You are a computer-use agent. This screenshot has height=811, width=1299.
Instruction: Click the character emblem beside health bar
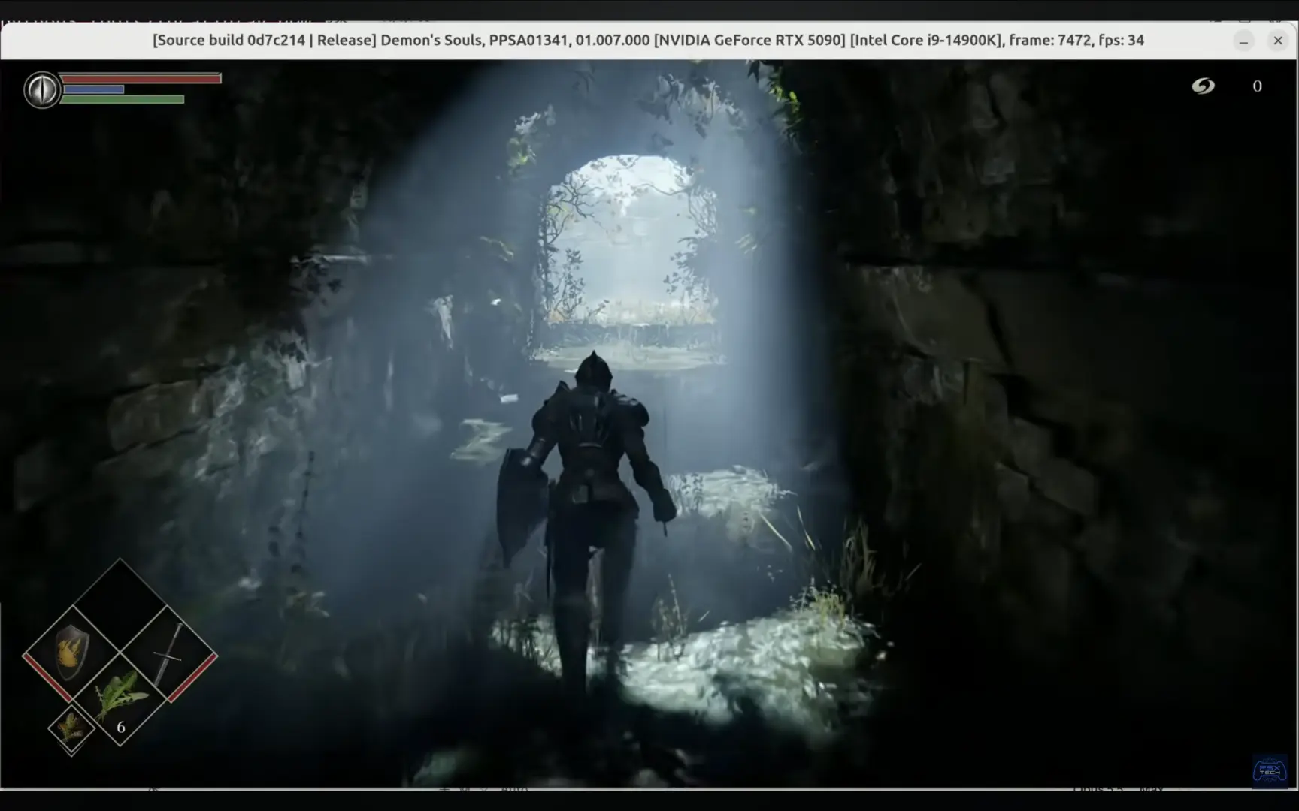click(42, 90)
